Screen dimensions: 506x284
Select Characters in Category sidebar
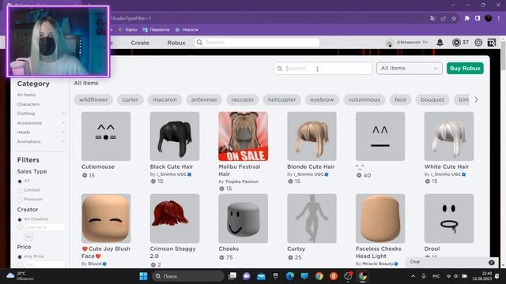(x=28, y=104)
